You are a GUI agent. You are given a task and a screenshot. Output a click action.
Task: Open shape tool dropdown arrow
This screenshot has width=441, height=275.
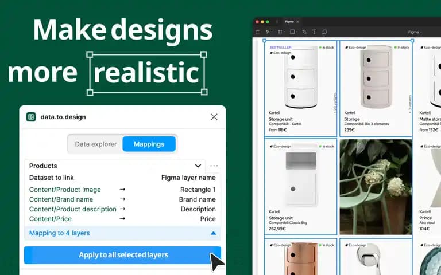(x=296, y=32)
